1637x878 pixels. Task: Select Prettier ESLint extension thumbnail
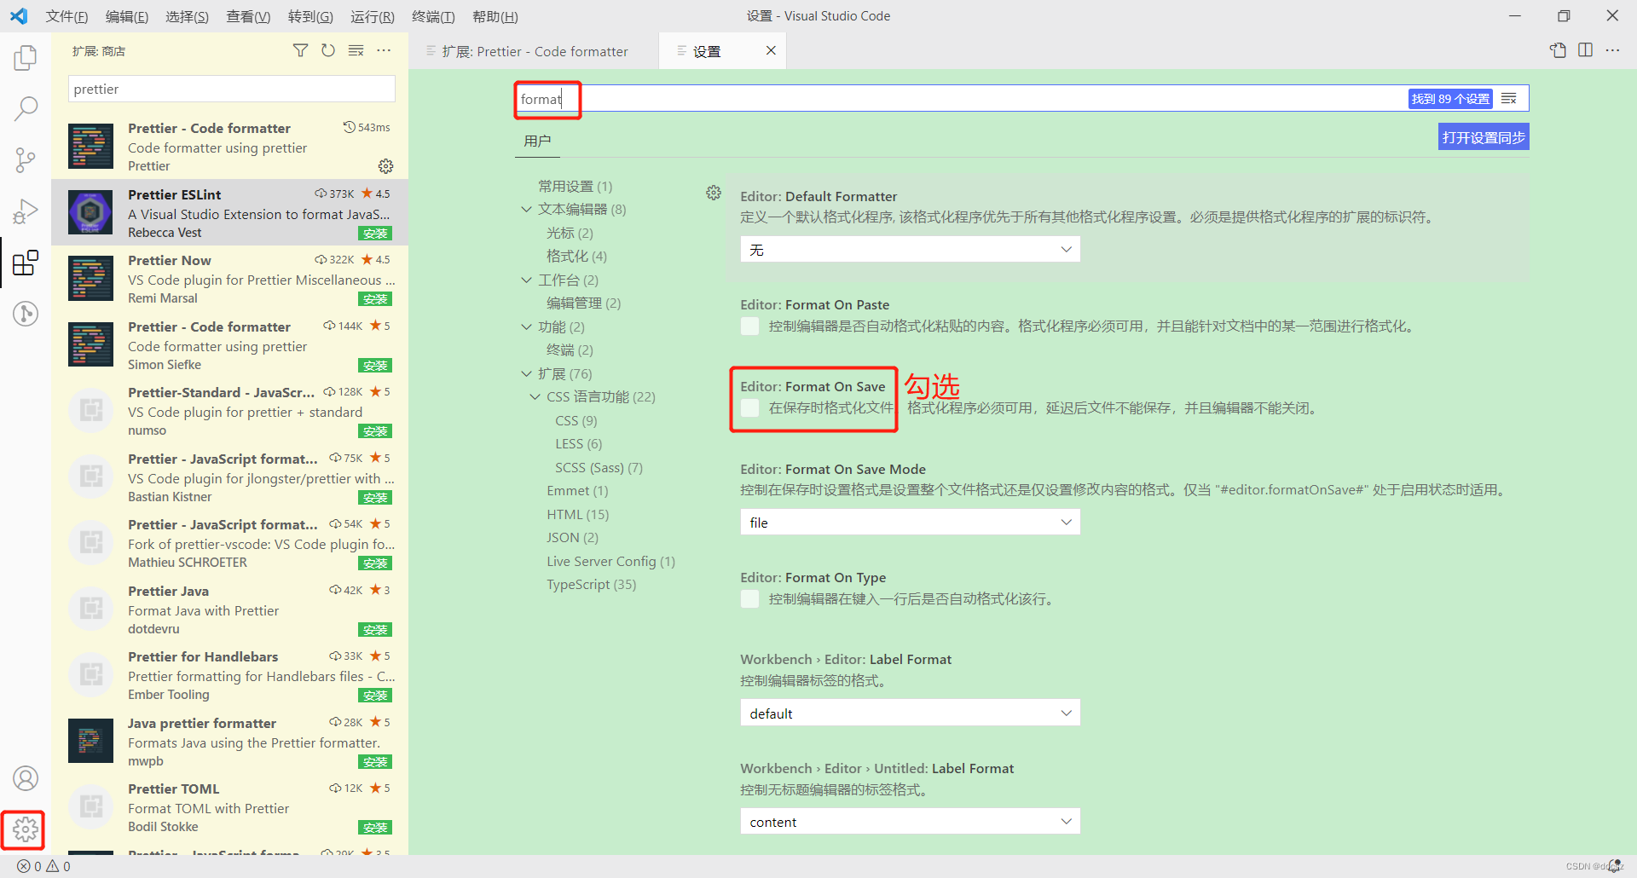click(x=90, y=212)
